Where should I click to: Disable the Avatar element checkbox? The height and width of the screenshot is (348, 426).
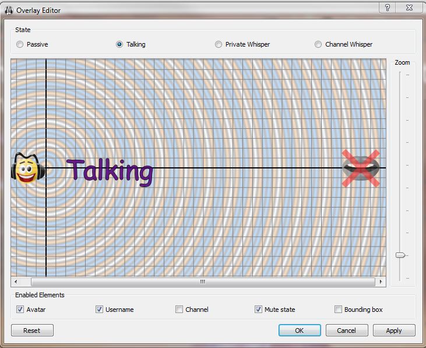20,310
